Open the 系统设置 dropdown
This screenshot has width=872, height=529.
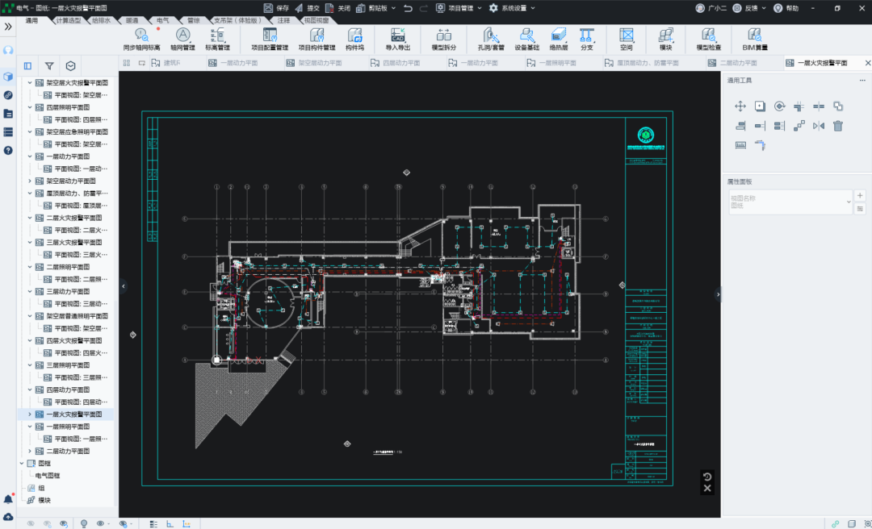click(512, 8)
